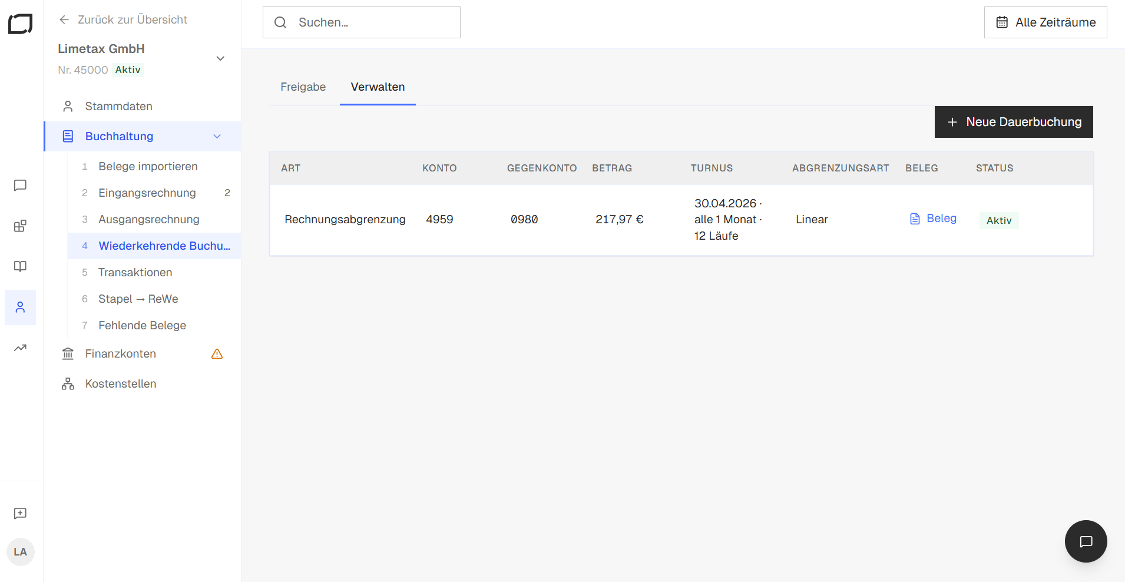Click the Aktiv status badge in table row
Image resolution: width=1125 pixels, height=582 pixels.
click(999, 220)
